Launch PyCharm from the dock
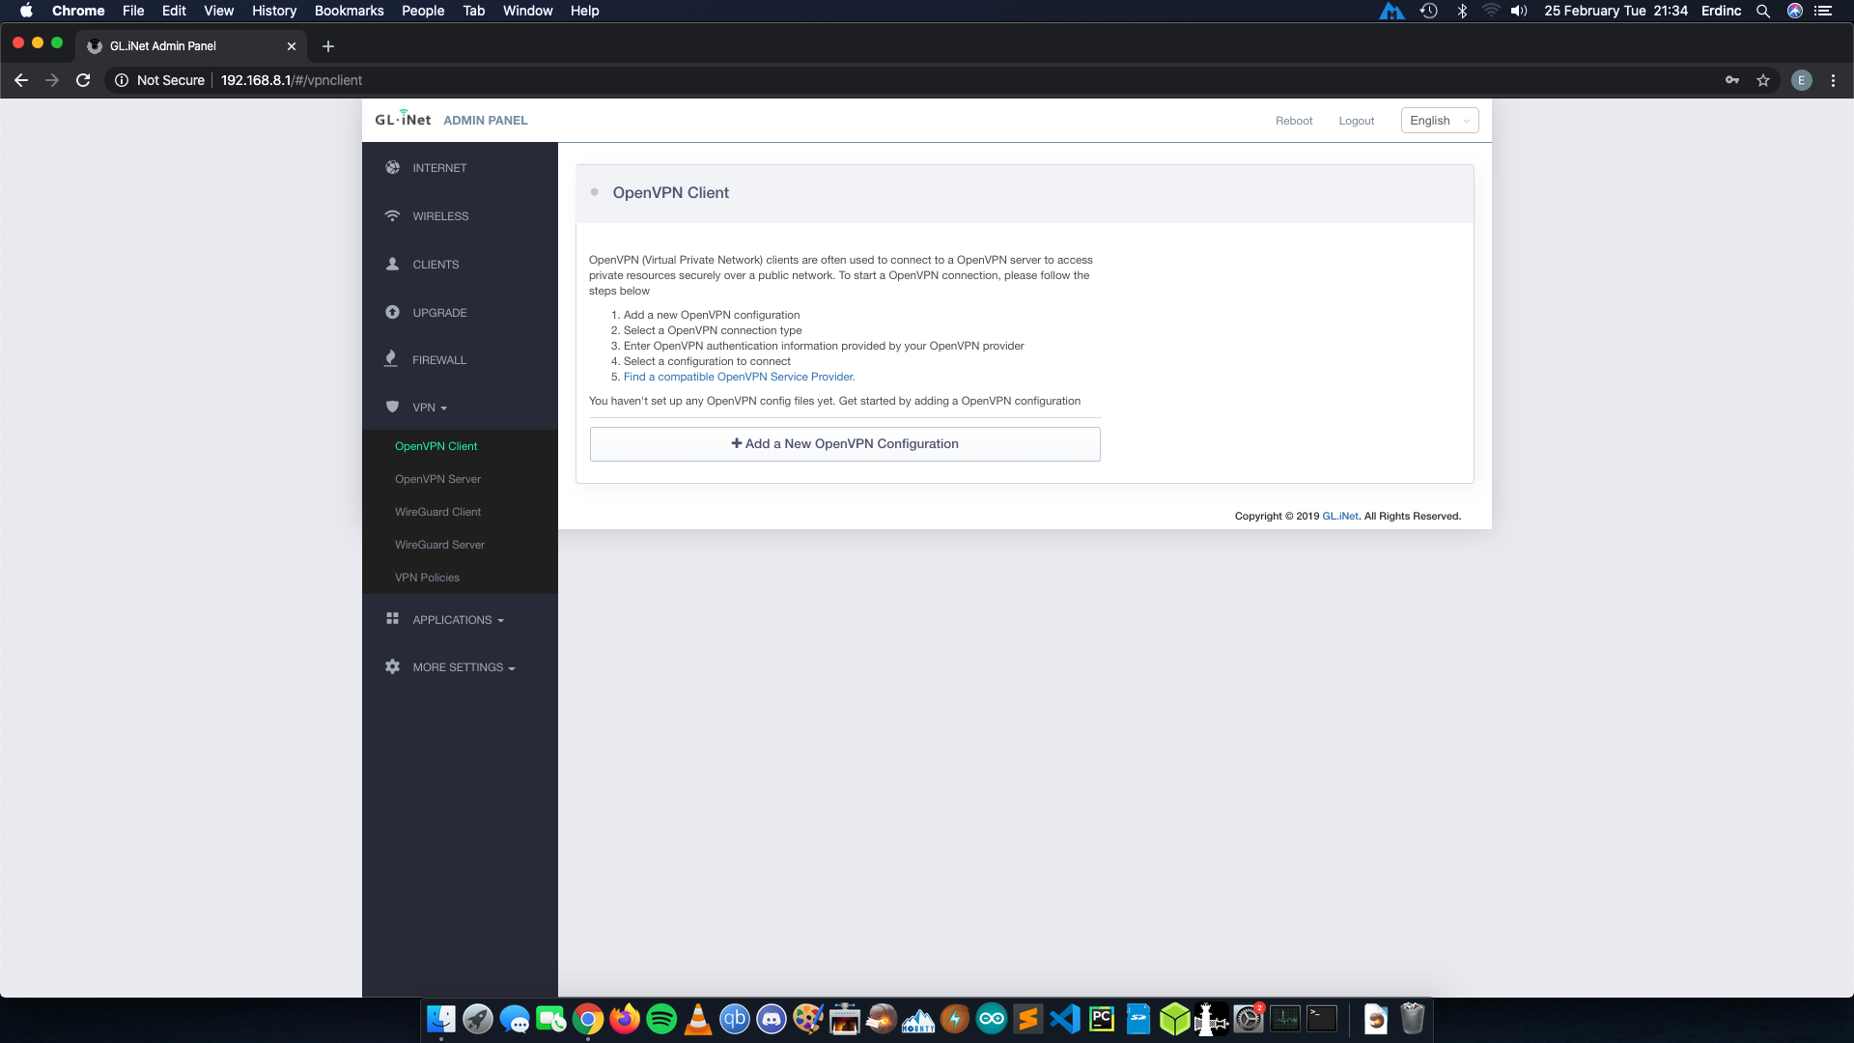 (x=1102, y=1019)
